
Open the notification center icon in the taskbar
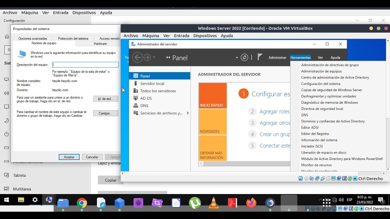point(381,200)
